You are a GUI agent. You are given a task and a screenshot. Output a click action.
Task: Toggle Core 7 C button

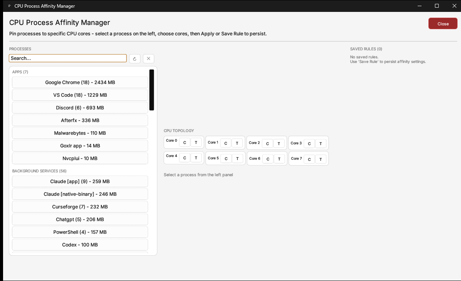[x=309, y=159]
